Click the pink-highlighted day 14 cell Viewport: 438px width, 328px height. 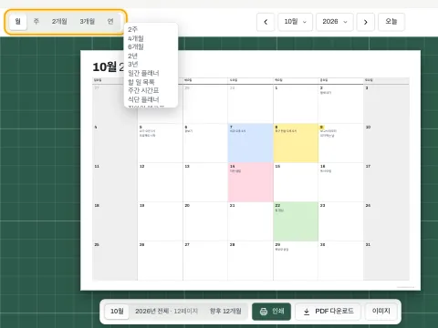[250, 182]
